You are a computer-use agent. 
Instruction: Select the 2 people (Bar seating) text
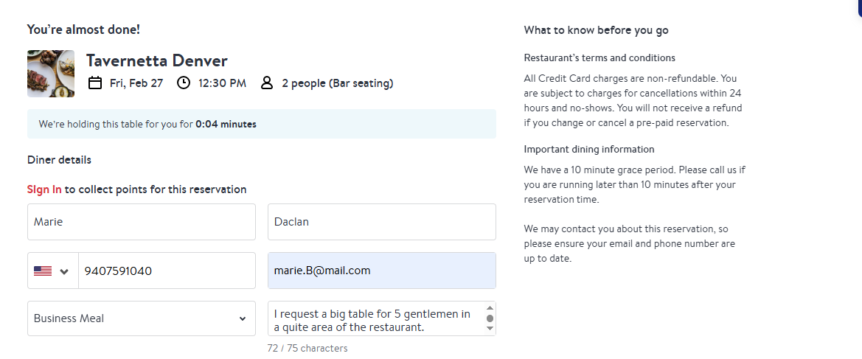[x=338, y=83]
